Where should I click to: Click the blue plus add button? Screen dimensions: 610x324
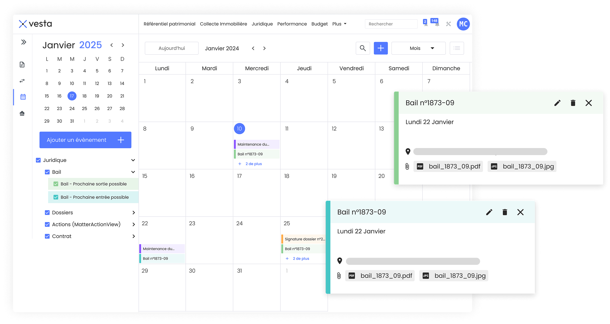381,48
